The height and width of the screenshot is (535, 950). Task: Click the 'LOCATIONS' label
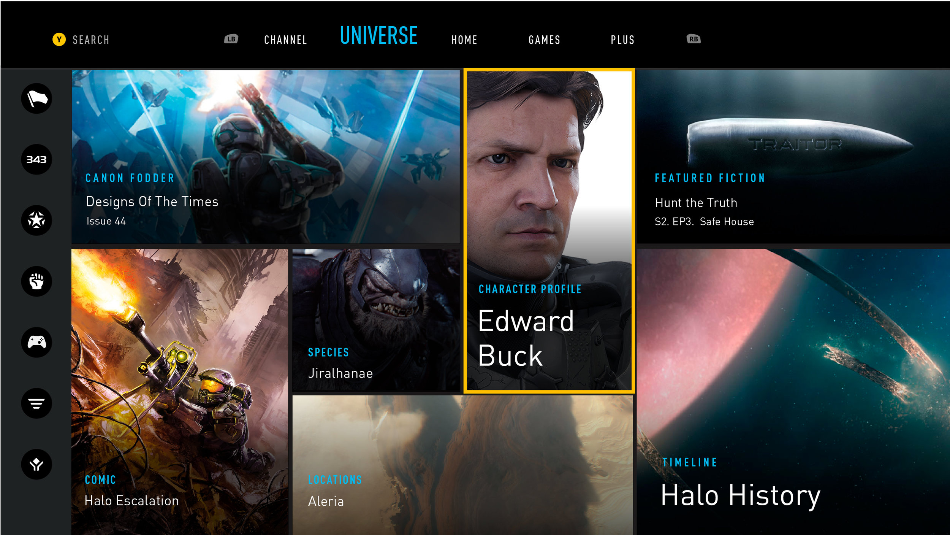coord(335,480)
